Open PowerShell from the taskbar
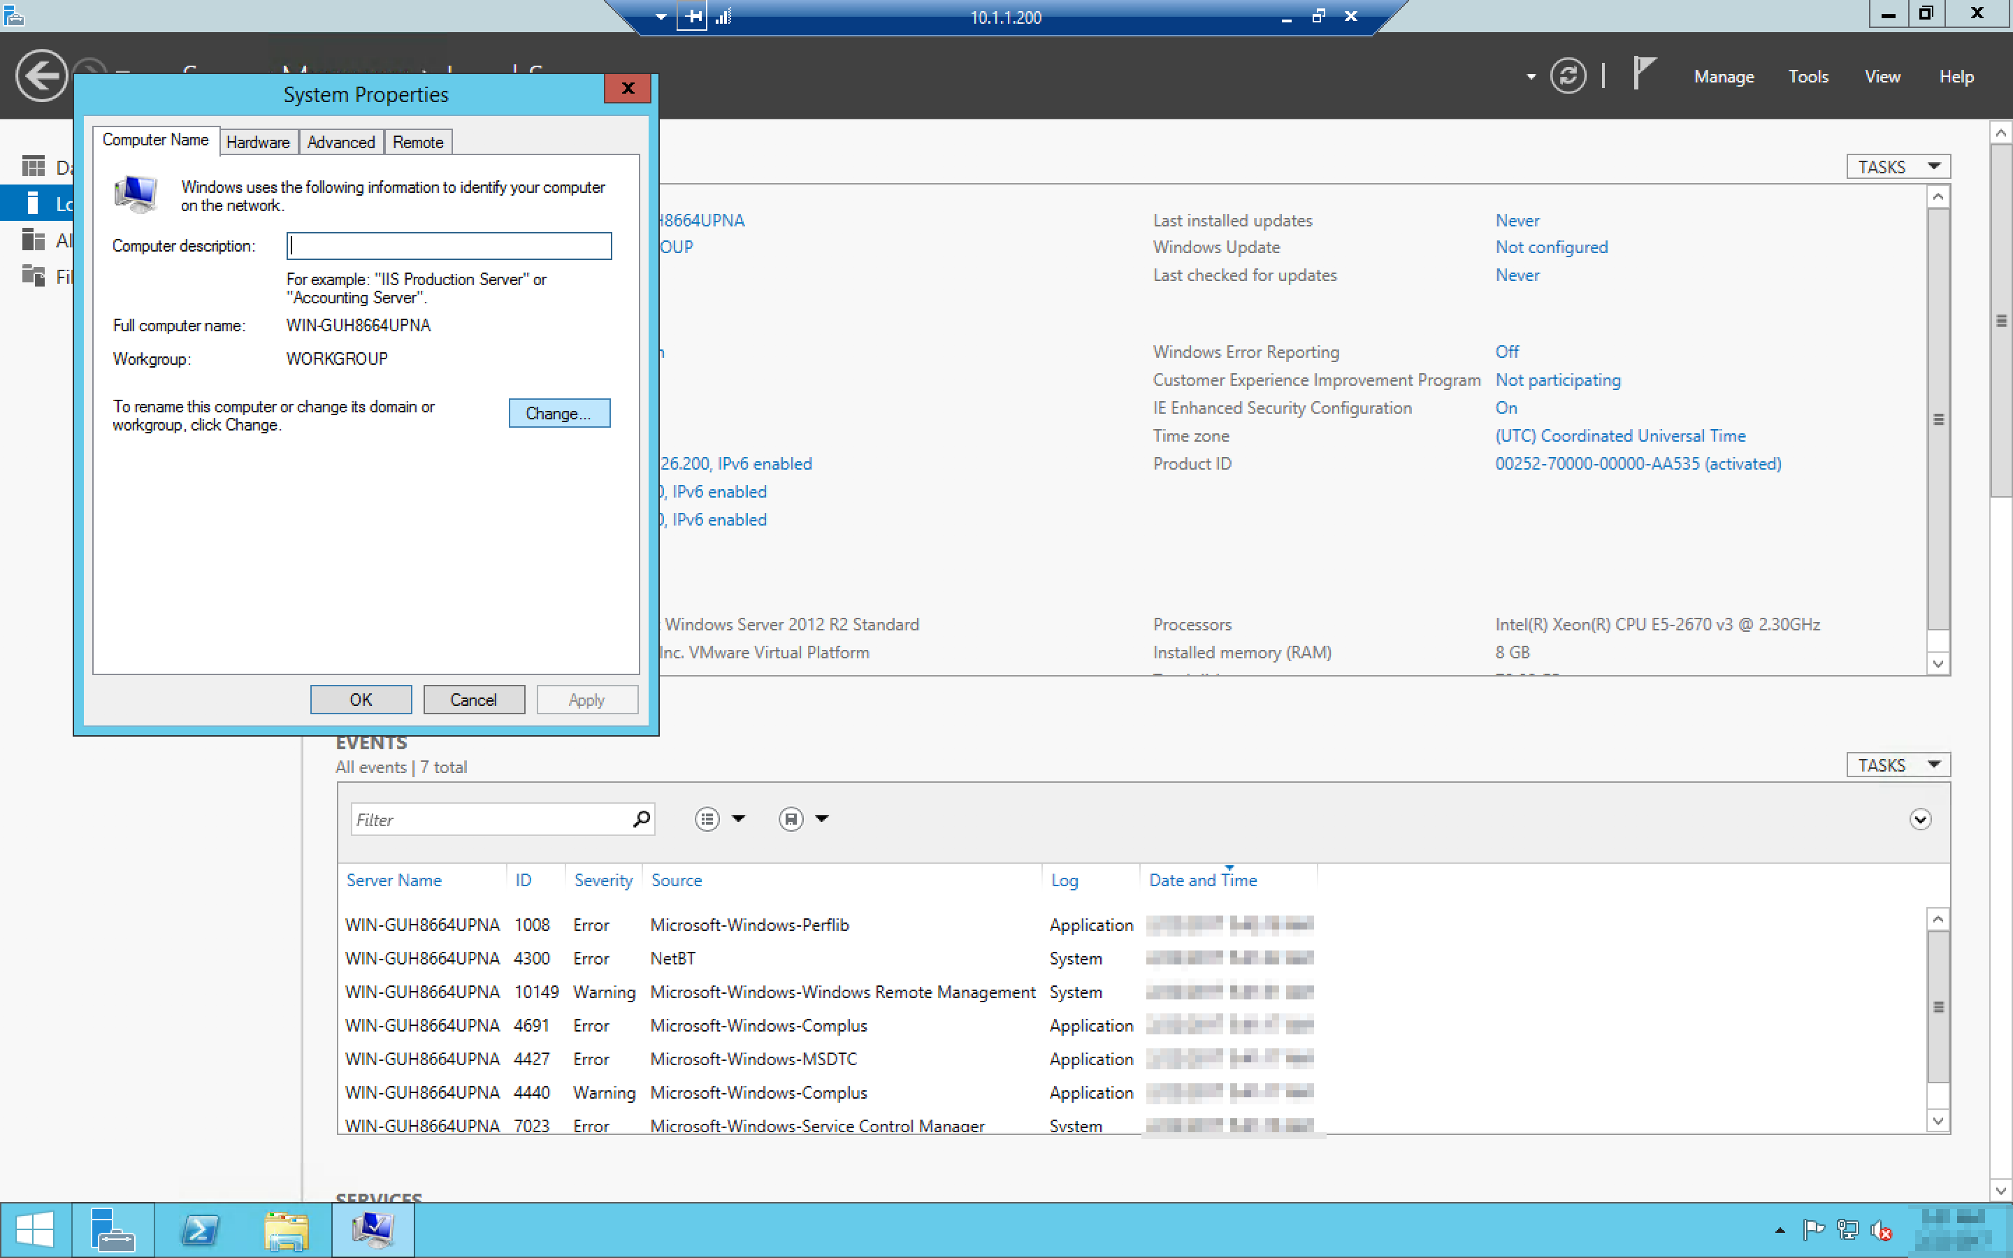This screenshot has width=2013, height=1258. pos(200,1230)
